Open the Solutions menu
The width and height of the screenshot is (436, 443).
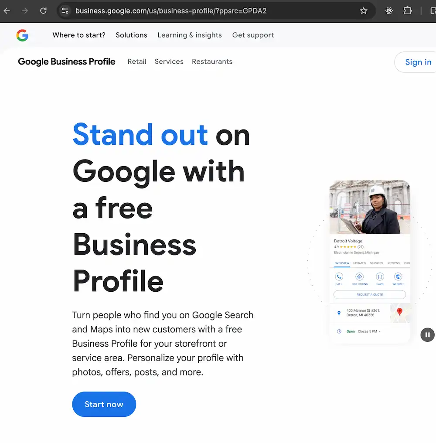pyautogui.click(x=131, y=35)
